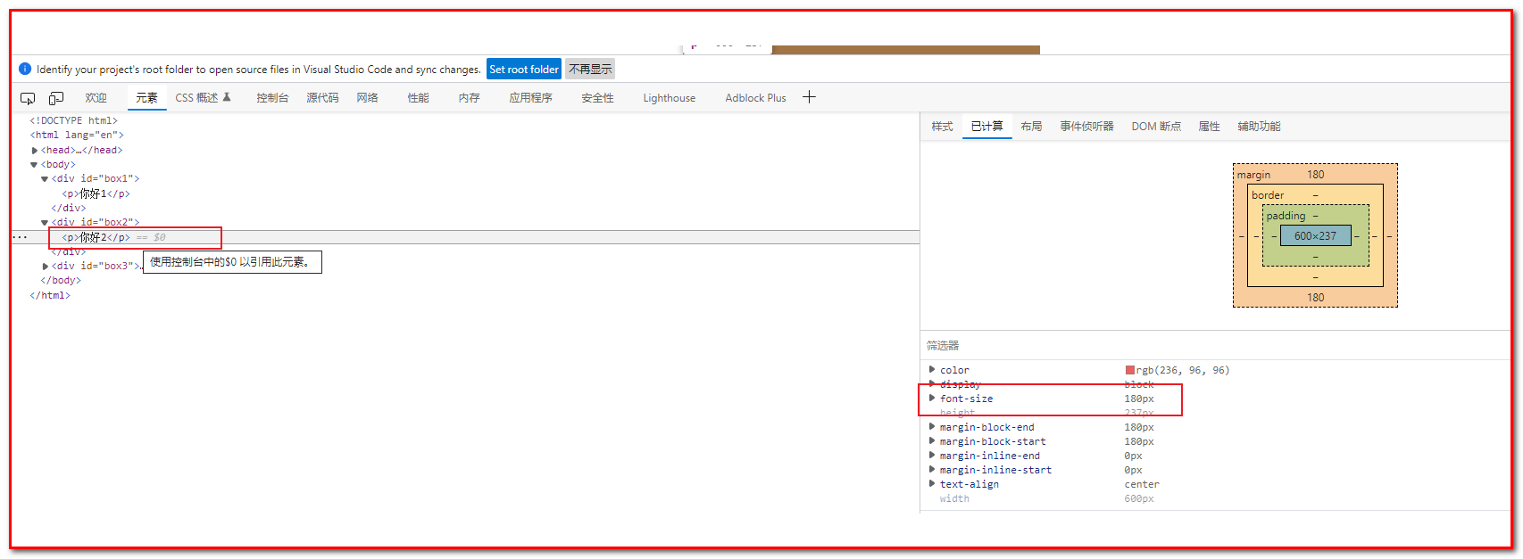
Task: Select the closing </body> tag line
Action: [61, 281]
